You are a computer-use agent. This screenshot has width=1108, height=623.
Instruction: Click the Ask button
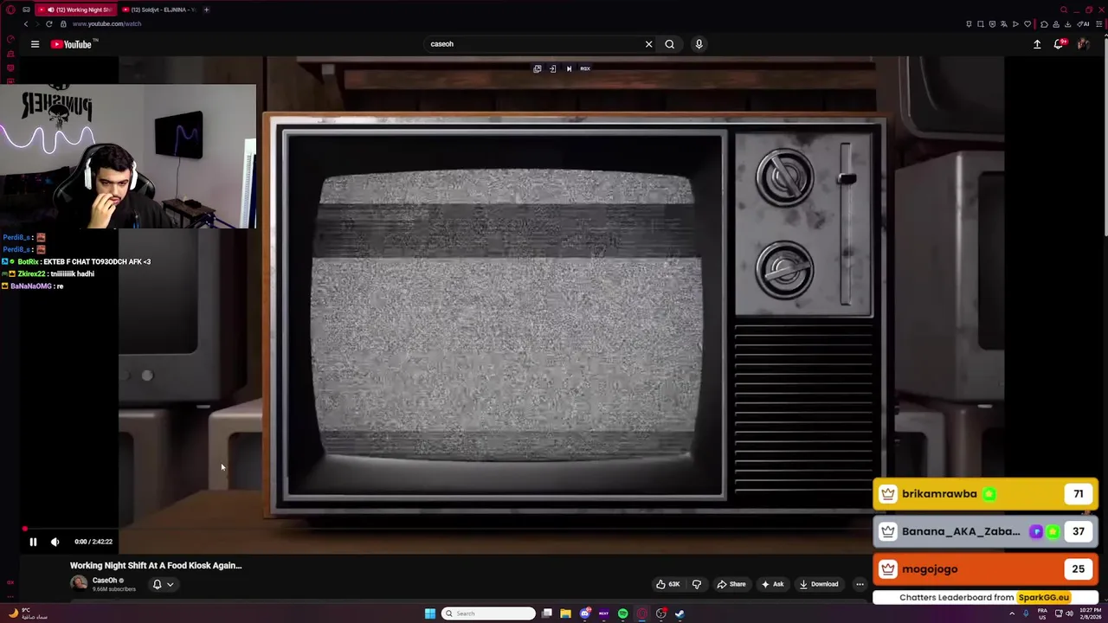pos(772,584)
